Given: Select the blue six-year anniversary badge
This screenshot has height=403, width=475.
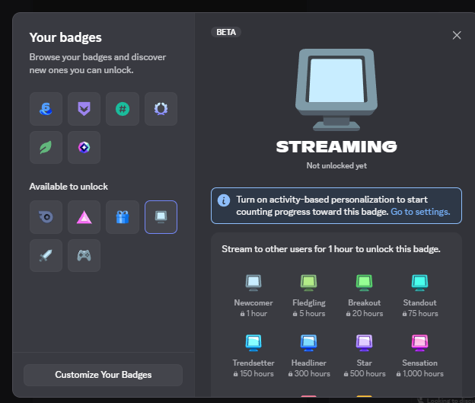Looking at the screenshot, I should point(46,109).
